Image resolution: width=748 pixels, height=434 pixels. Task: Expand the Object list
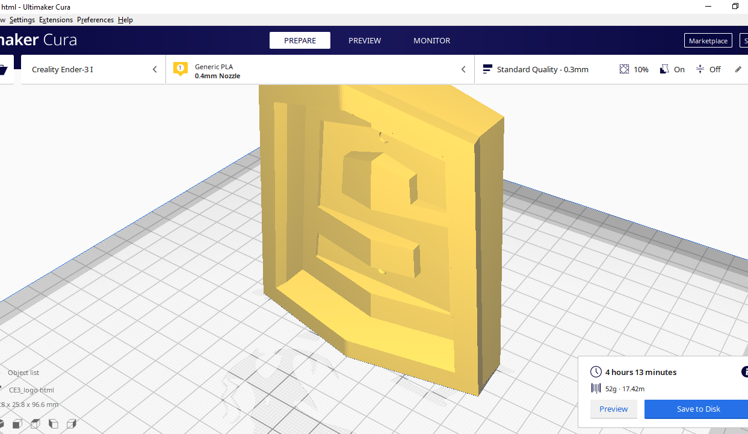[23, 373]
